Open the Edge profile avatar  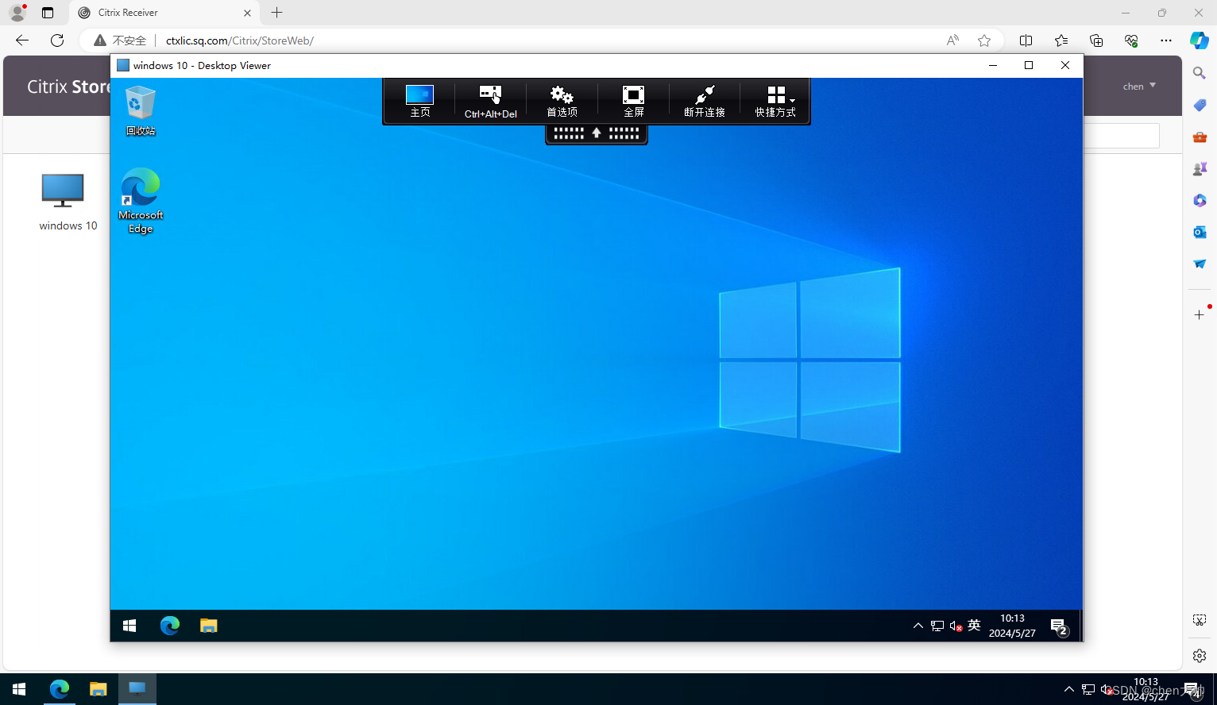17,13
